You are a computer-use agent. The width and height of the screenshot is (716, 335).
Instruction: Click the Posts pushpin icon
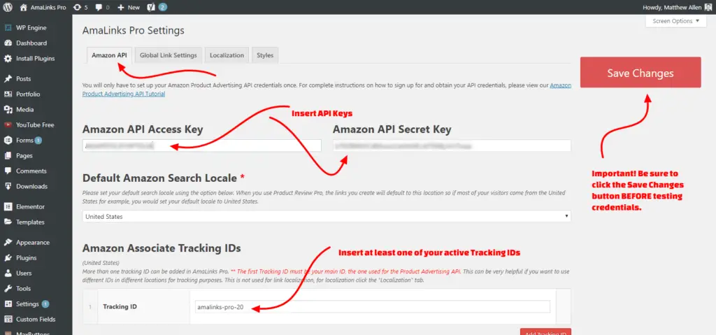8,78
